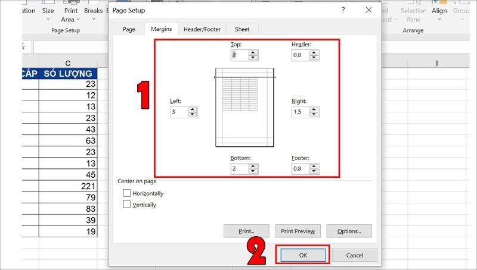Screen dimensions: 477x270
Task: Click the margin page preview thumbnail
Action: tap(244, 108)
